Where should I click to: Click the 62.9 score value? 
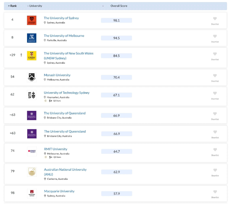117,172
